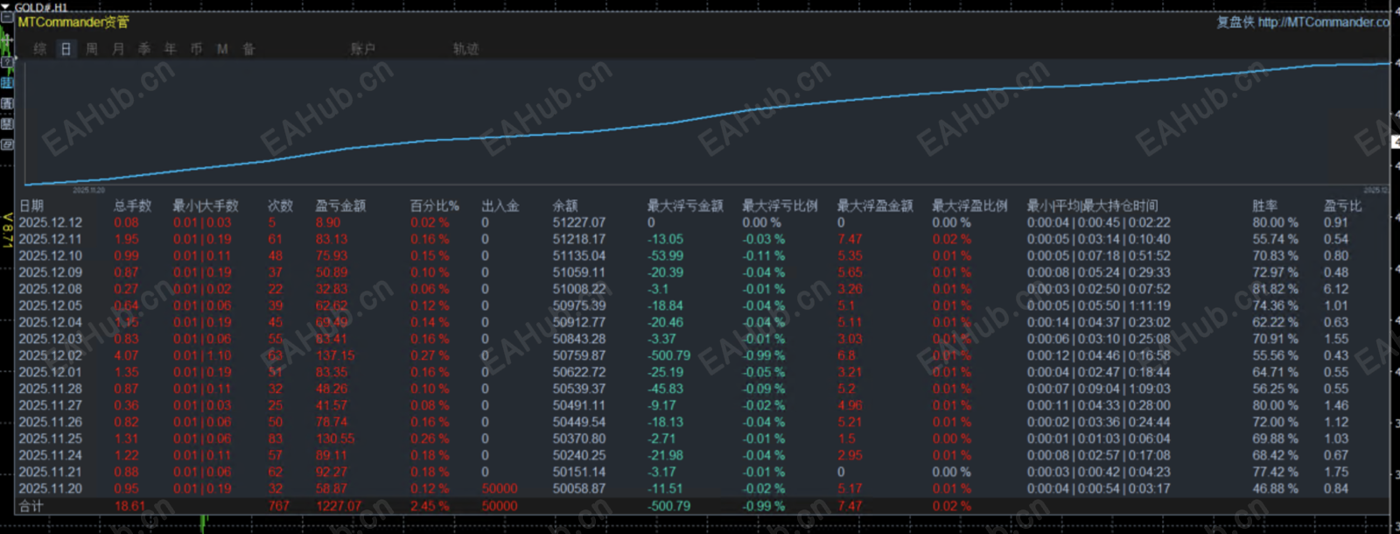Click the deposit value 50000 on 2025.11.20 row
Viewport: 1400px width, 534px height.
[500, 488]
